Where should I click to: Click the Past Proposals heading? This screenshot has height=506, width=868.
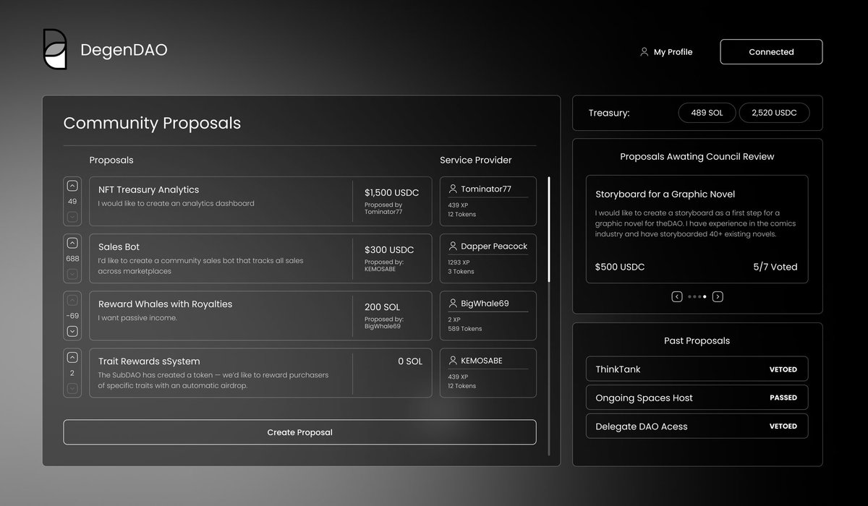697,340
